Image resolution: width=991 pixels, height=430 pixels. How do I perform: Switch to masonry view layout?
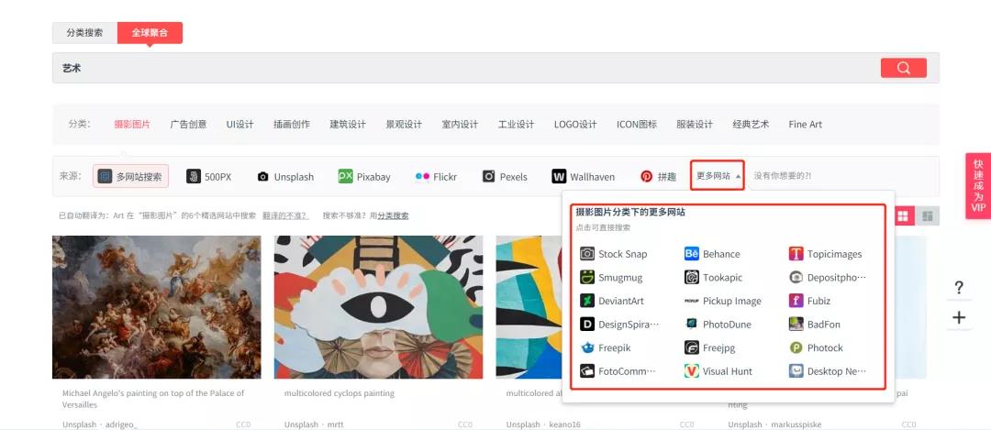pyautogui.click(x=928, y=216)
